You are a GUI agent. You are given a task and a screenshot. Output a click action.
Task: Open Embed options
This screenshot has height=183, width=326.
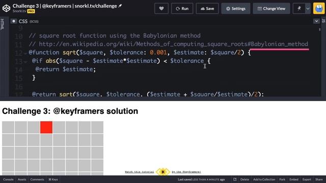pyautogui.click(x=294, y=179)
